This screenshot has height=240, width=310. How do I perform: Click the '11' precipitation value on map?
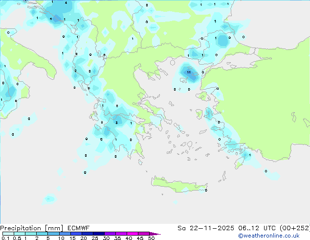(189, 72)
